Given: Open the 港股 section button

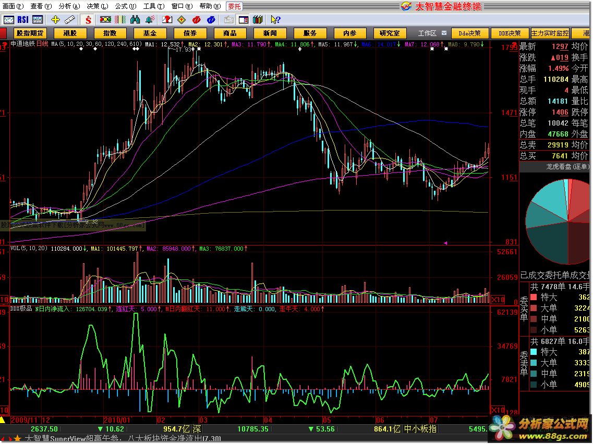Looking at the screenshot, I should tap(70, 33).
